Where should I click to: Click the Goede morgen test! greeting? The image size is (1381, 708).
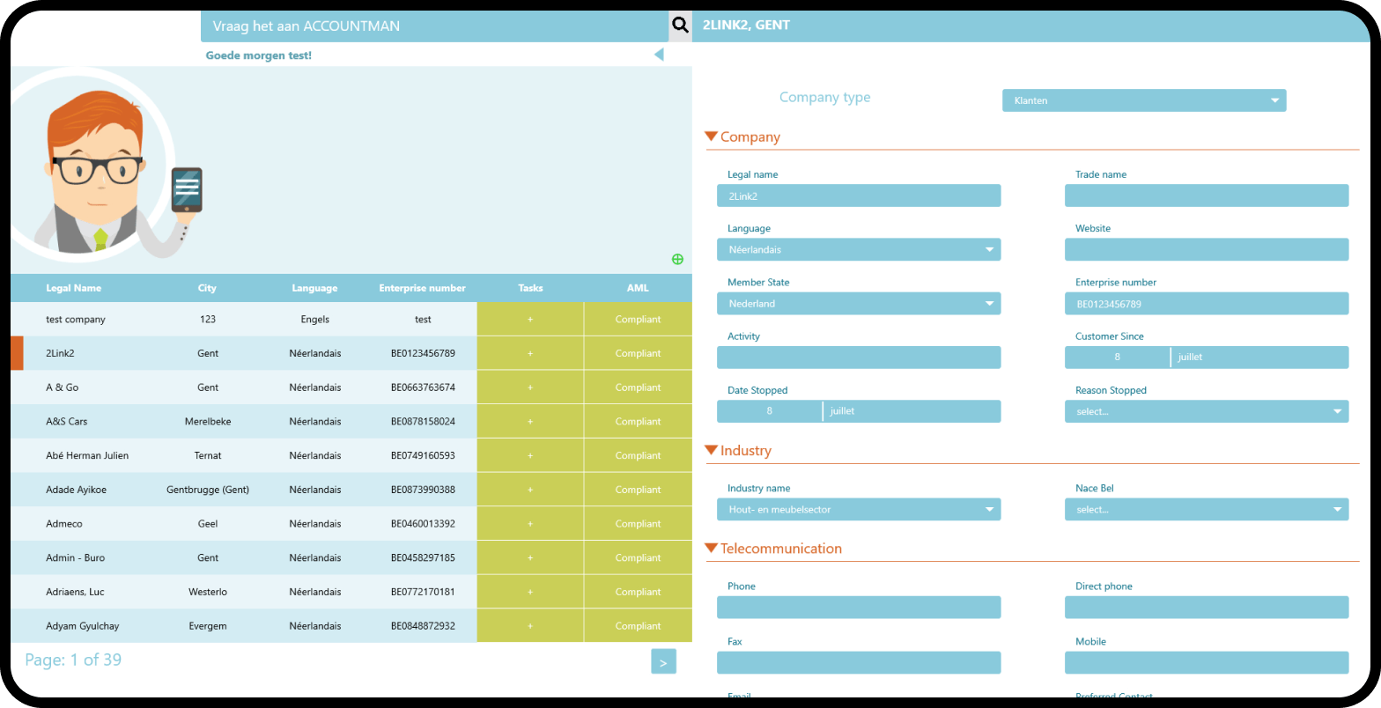[258, 55]
